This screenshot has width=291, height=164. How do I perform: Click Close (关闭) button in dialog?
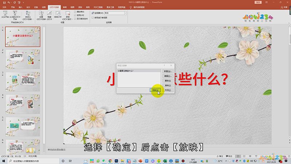[168, 90]
